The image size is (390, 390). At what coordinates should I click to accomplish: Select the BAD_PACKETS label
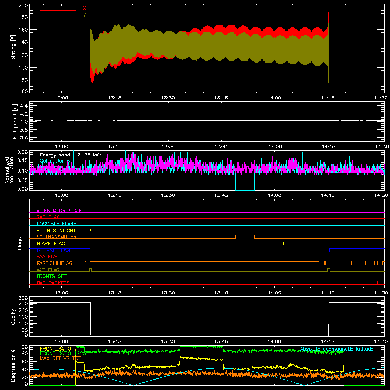pos(53,283)
